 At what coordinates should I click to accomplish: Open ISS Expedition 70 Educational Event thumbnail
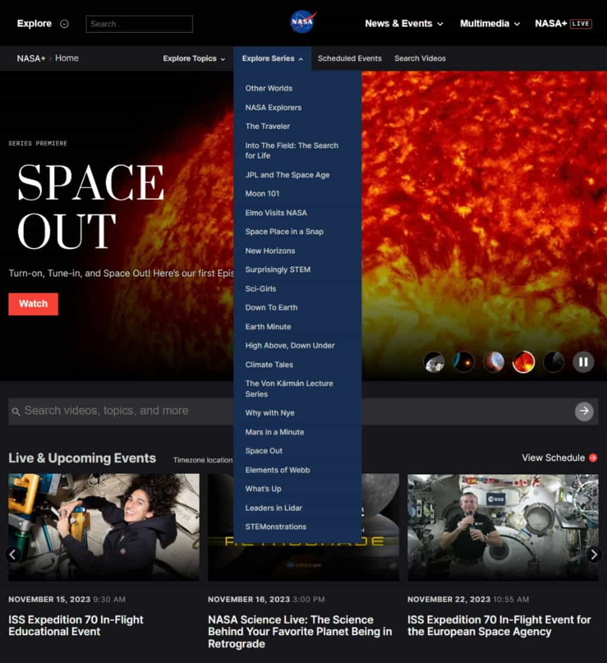pos(104,527)
